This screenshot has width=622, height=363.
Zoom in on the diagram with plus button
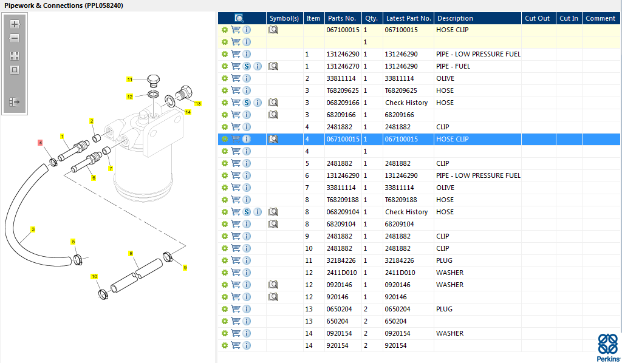pyautogui.click(x=15, y=24)
